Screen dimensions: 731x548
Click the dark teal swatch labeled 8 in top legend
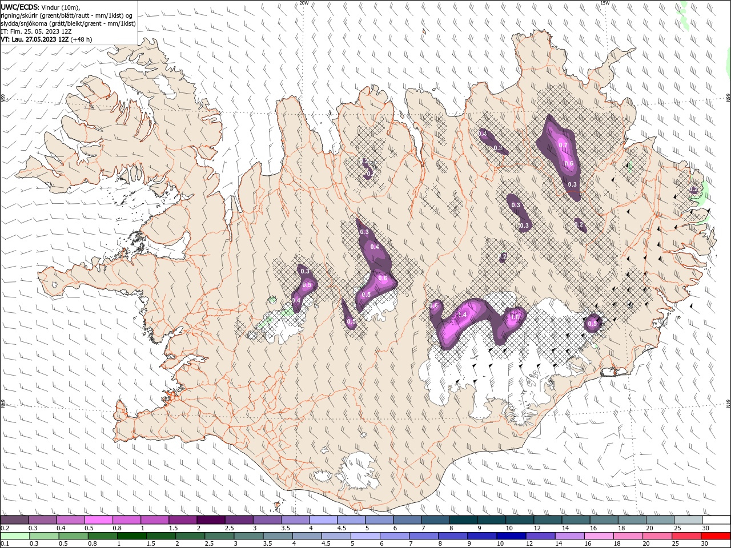[x=463, y=520]
